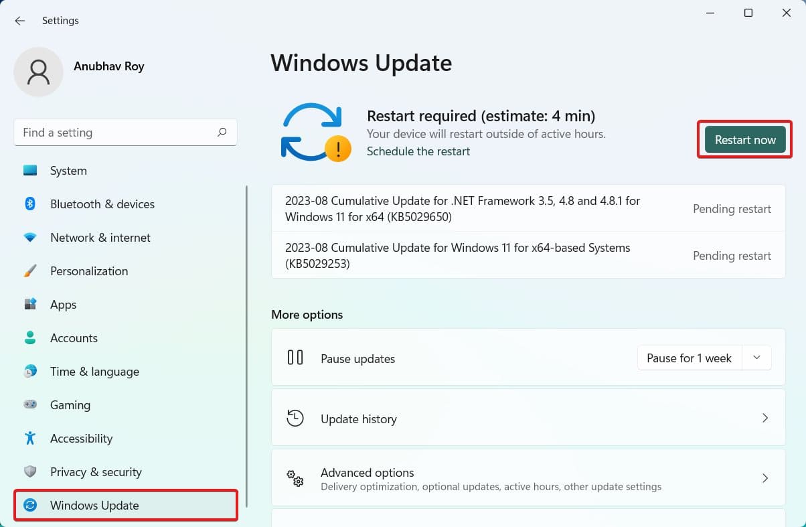
Task: Click the Privacy & security shield icon
Action: [x=30, y=472]
